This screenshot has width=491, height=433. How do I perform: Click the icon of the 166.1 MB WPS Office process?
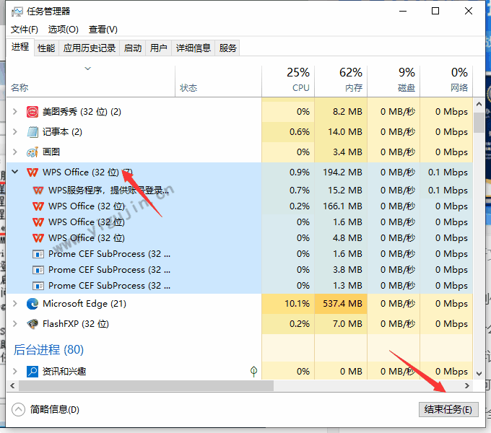coord(38,206)
